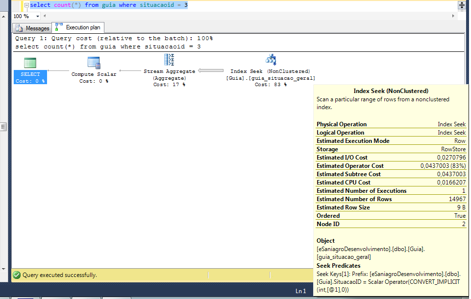Screen dimensions: 471x299
Task: Click the Estimated Number of Rows value 14967
Action: (x=457, y=199)
